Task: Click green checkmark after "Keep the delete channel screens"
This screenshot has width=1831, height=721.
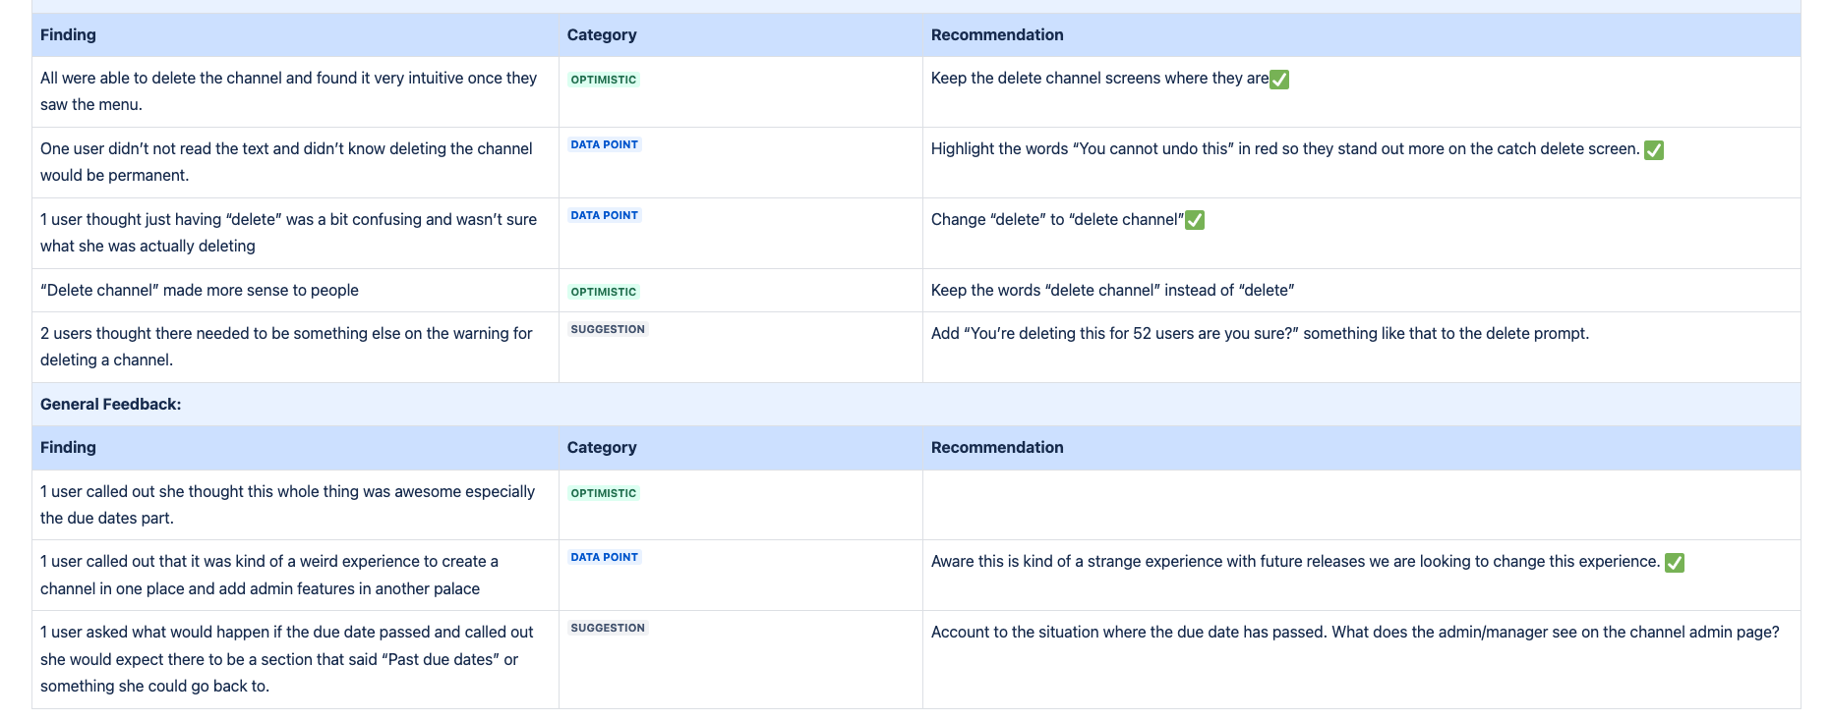Action: pyautogui.click(x=1279, y=80)
